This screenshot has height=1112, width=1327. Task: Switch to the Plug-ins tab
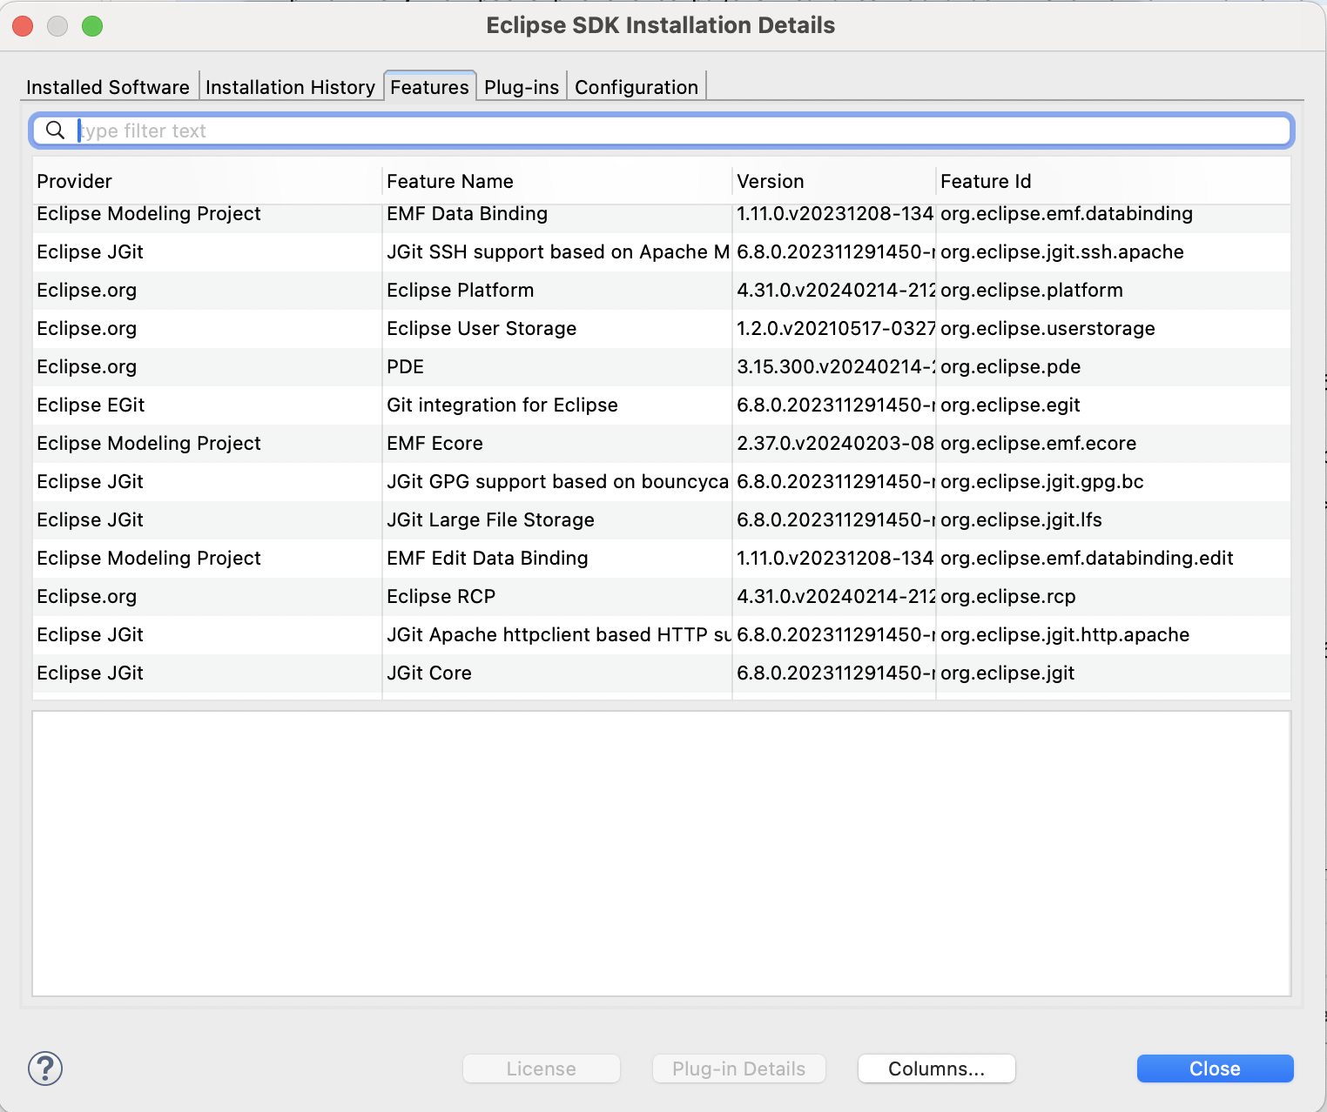522,87
